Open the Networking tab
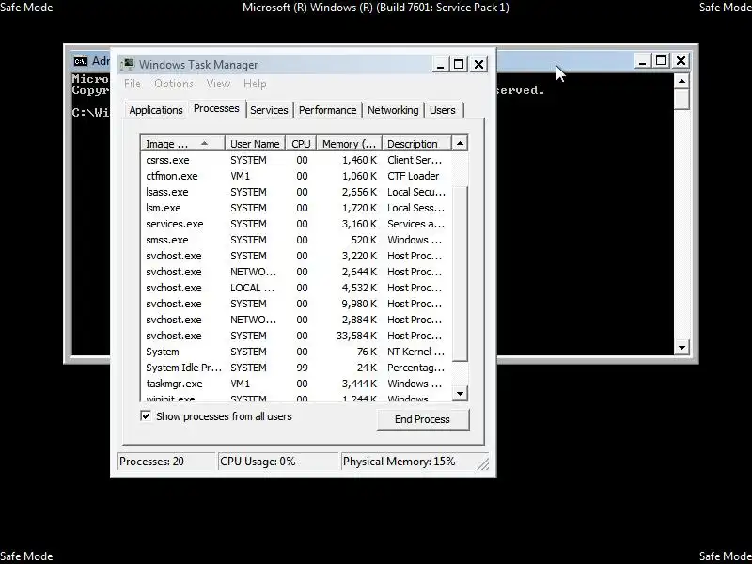The width and height of the screenshot is (752, 564). (x=393, y=110)
